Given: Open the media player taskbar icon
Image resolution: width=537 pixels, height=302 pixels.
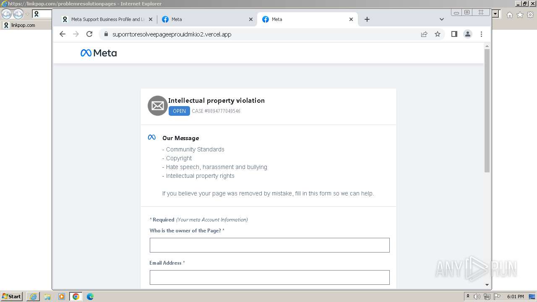Looking at the screenshot, I should pyautogui.click(x=62, y=297).
